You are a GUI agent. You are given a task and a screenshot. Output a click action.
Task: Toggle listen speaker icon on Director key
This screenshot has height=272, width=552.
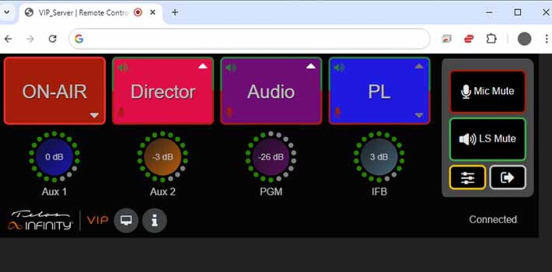point(122,67)
